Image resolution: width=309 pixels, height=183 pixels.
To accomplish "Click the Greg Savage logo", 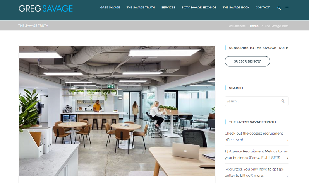I will [x=46, y=8].
